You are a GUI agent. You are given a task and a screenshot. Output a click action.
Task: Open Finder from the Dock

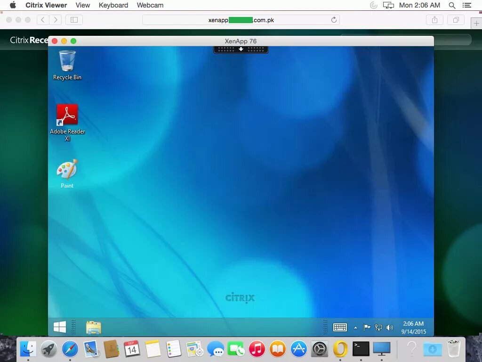click(x=28, y=349)
